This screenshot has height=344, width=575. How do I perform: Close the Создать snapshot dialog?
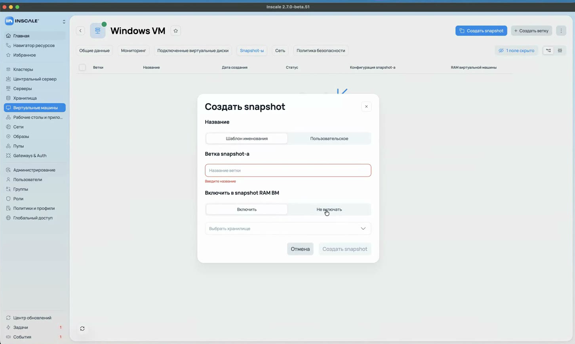[x=366, y=106]
